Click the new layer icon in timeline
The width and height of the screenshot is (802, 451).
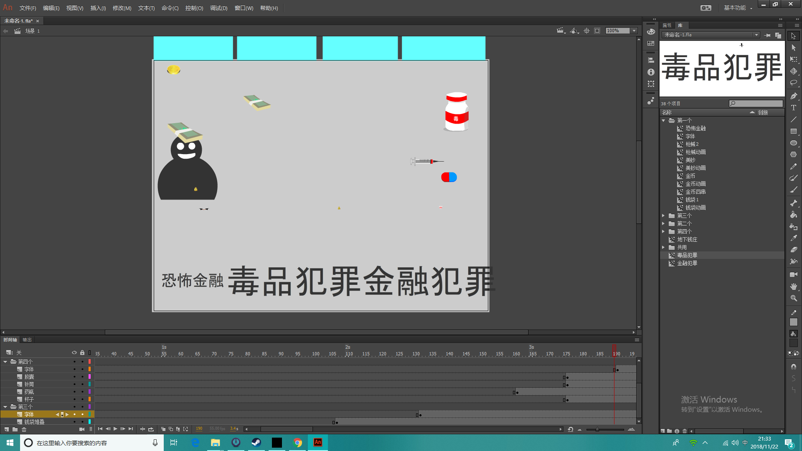pyautogui.click(x=6, y=429)
